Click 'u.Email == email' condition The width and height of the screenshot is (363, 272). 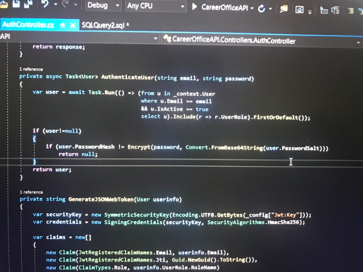pyautogui.click(x=186, y=101)
